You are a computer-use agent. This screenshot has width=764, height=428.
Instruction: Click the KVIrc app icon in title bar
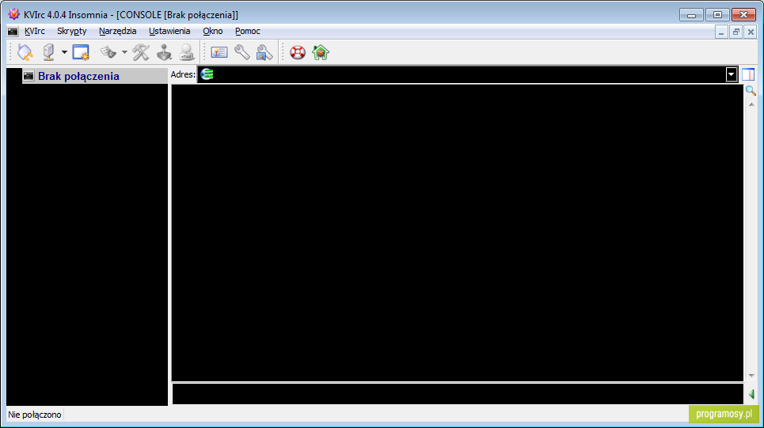click(x=13, y=14)
